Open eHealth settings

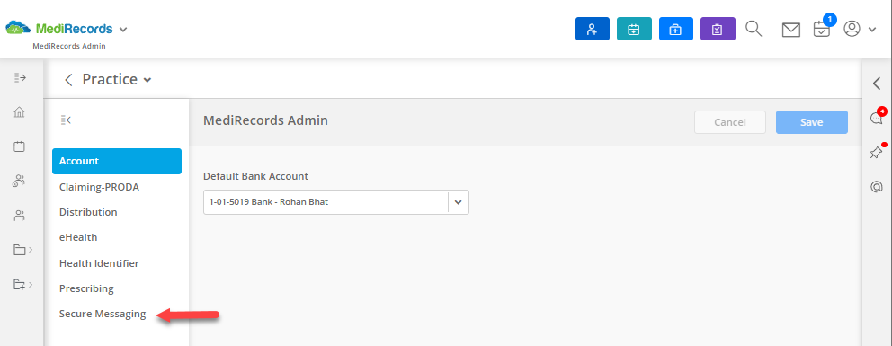[78, 237]
